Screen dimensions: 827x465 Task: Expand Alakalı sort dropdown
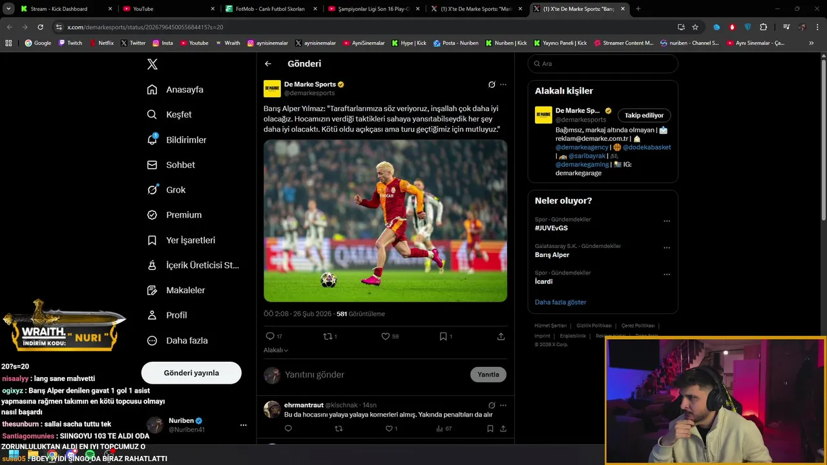(x=276, y=350)
